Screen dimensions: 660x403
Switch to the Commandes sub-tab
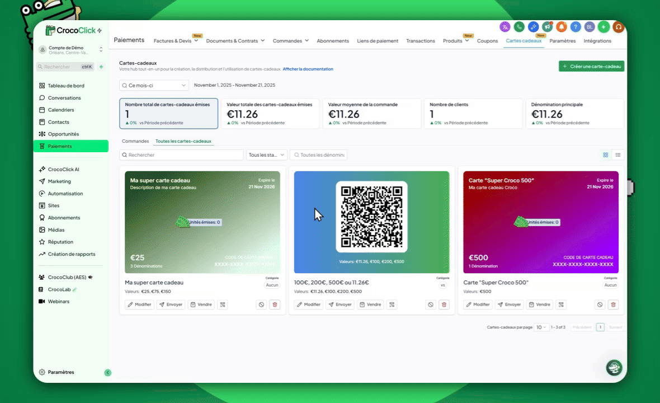pos(135,142)
